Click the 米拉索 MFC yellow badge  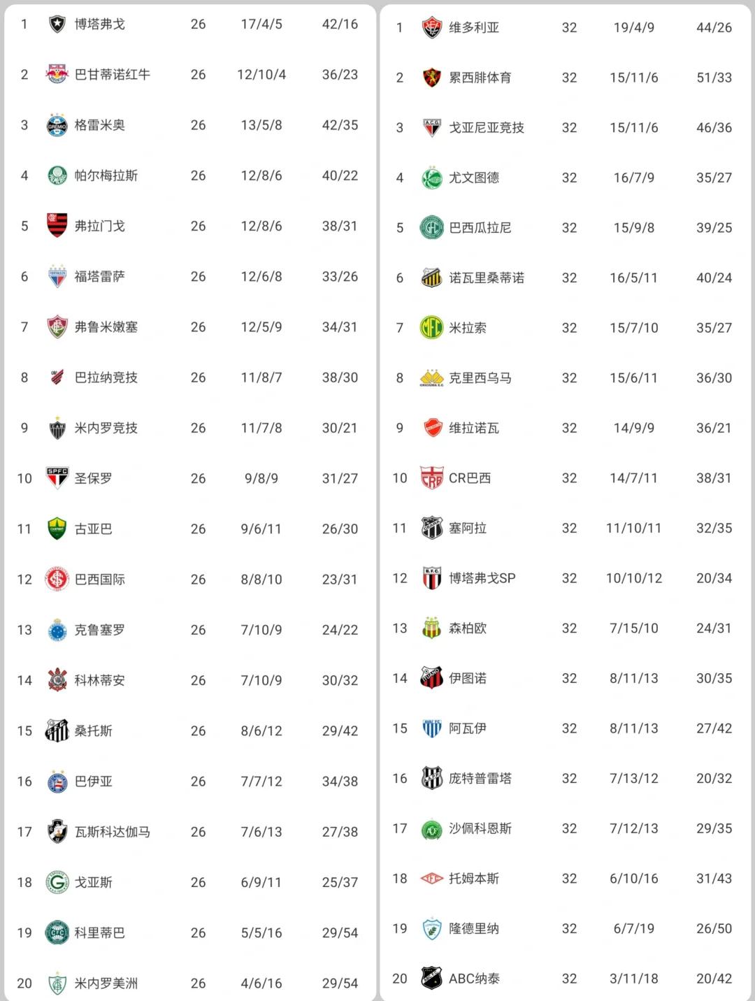pos(432,328)
